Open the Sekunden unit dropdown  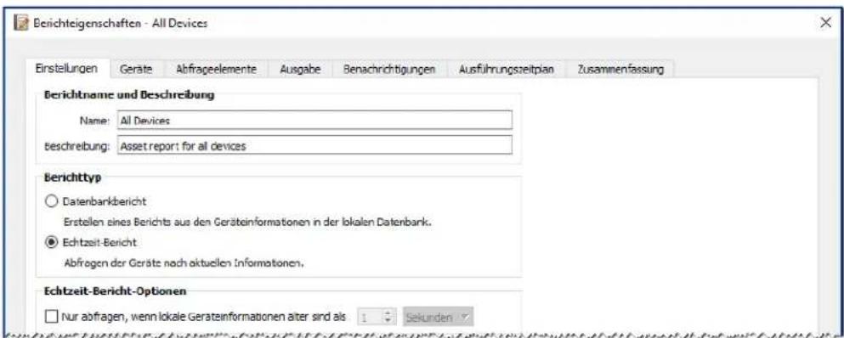coord(438,317)
